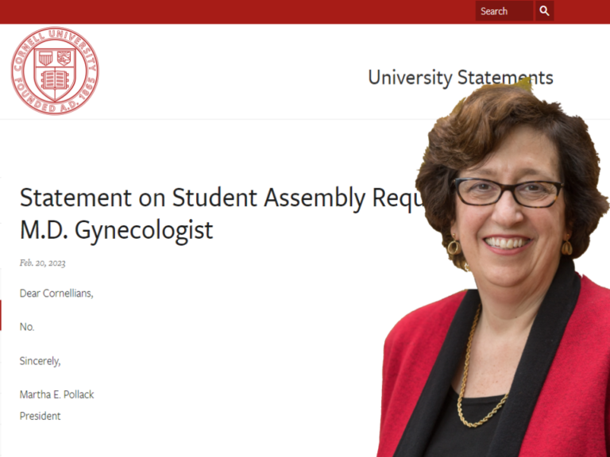Click the Feb. 20, 2023 date text

(42, 263)
